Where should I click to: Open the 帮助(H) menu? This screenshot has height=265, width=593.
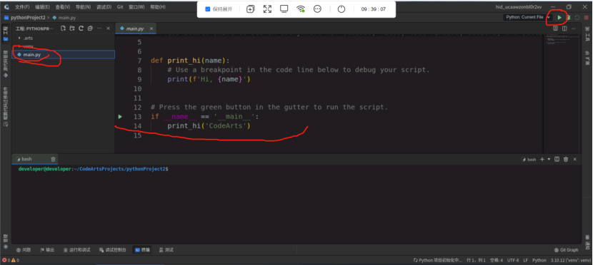158,7
